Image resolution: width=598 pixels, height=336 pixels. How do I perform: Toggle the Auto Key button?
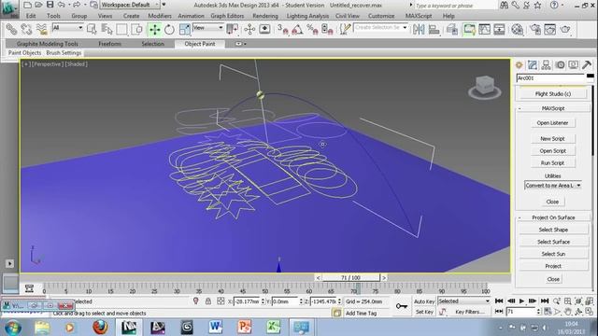click(x=424, y=301)
